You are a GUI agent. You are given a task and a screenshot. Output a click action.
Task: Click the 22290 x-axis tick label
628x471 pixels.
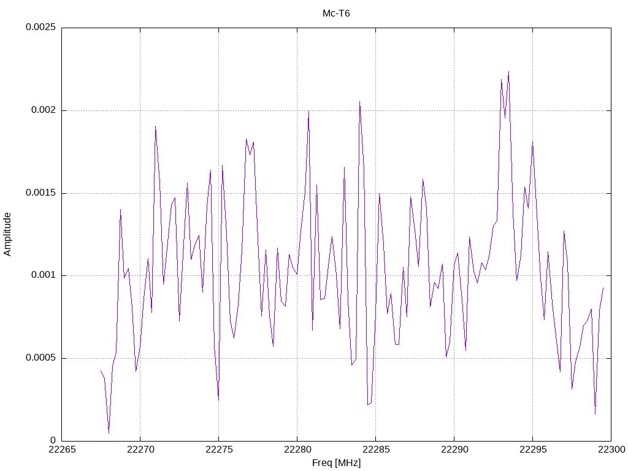point(454,450)
